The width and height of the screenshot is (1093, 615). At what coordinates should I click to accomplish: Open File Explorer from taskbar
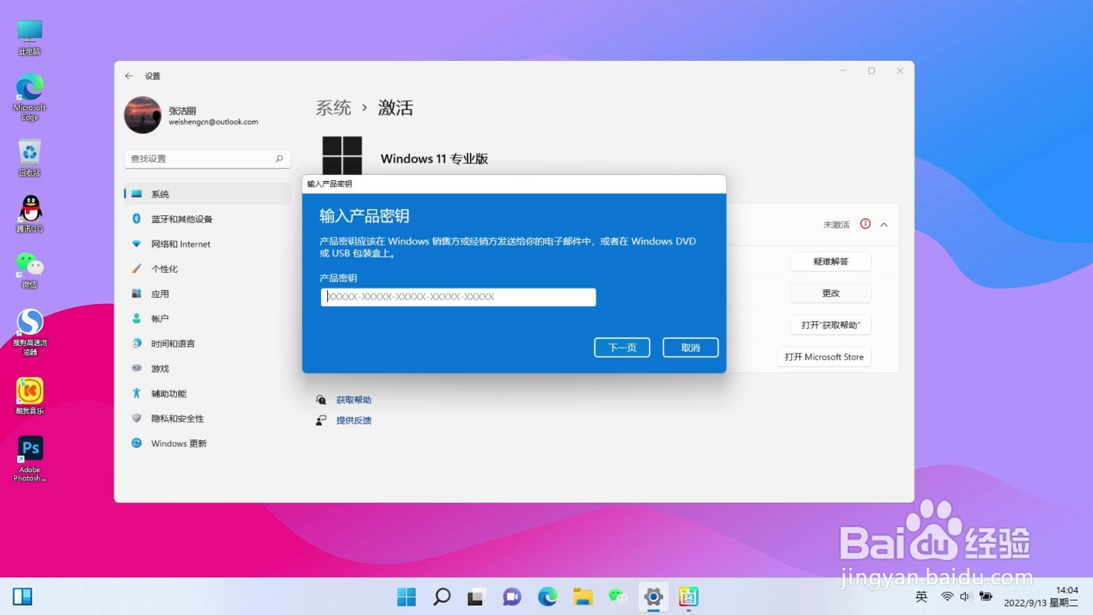pos(583,597)
